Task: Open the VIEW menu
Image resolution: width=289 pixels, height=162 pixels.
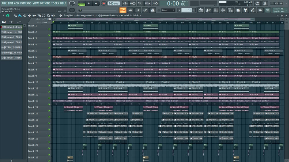Action: click(x=36, y=3)
